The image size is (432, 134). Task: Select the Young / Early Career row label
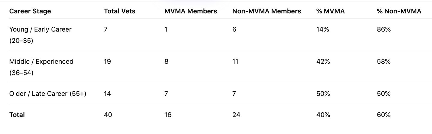40,29
